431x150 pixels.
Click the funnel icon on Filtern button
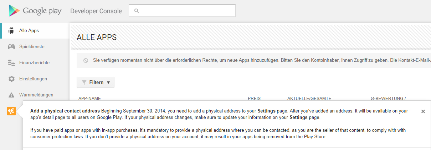(84, 82)
